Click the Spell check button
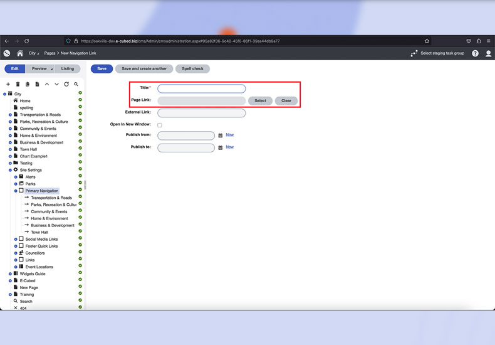 (x=192, y=69)
